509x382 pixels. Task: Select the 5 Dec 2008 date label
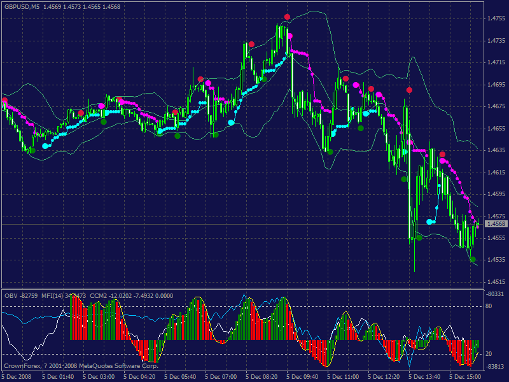tap(18, 376)
